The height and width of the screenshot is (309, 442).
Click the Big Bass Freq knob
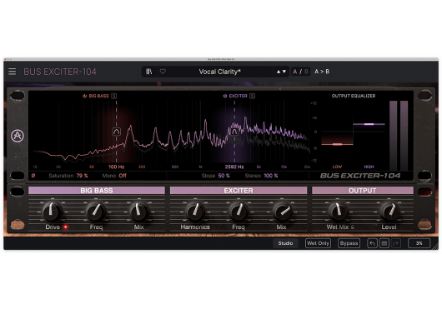[96, 212]
